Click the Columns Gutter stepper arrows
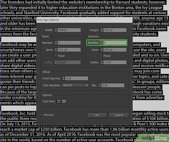Screen dimensions: 169x142 tap(101, 62)
